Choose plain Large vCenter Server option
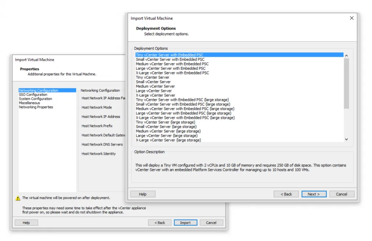Screen dimensions: 372x241 pyautogui.click(x=239, y=91)
